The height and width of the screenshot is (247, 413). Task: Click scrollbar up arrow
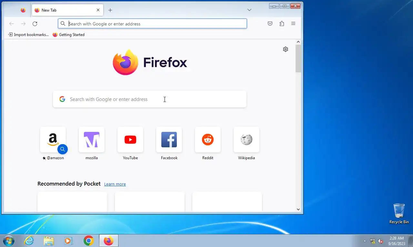[298, 42]
